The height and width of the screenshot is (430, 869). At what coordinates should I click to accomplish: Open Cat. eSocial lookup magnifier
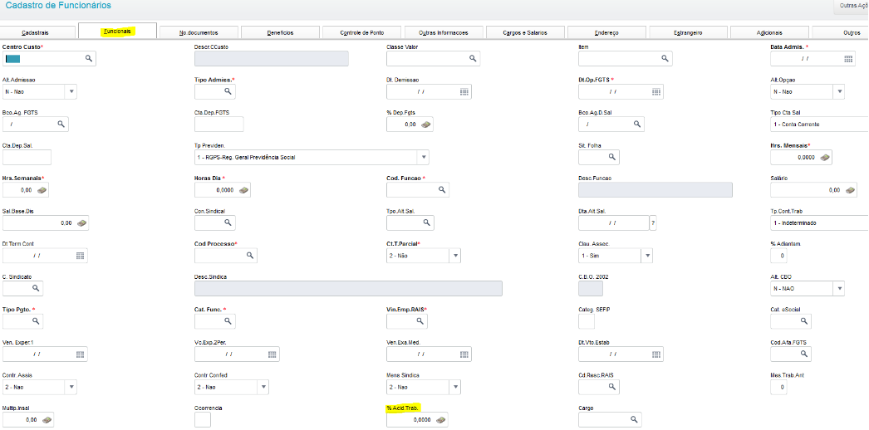pos(803,321)
